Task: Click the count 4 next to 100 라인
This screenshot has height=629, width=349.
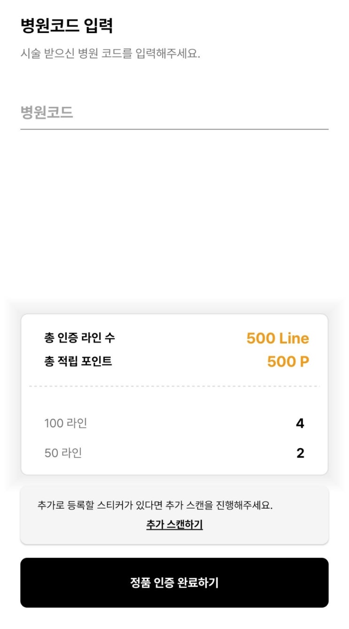Action: click(x=300, y=423)
